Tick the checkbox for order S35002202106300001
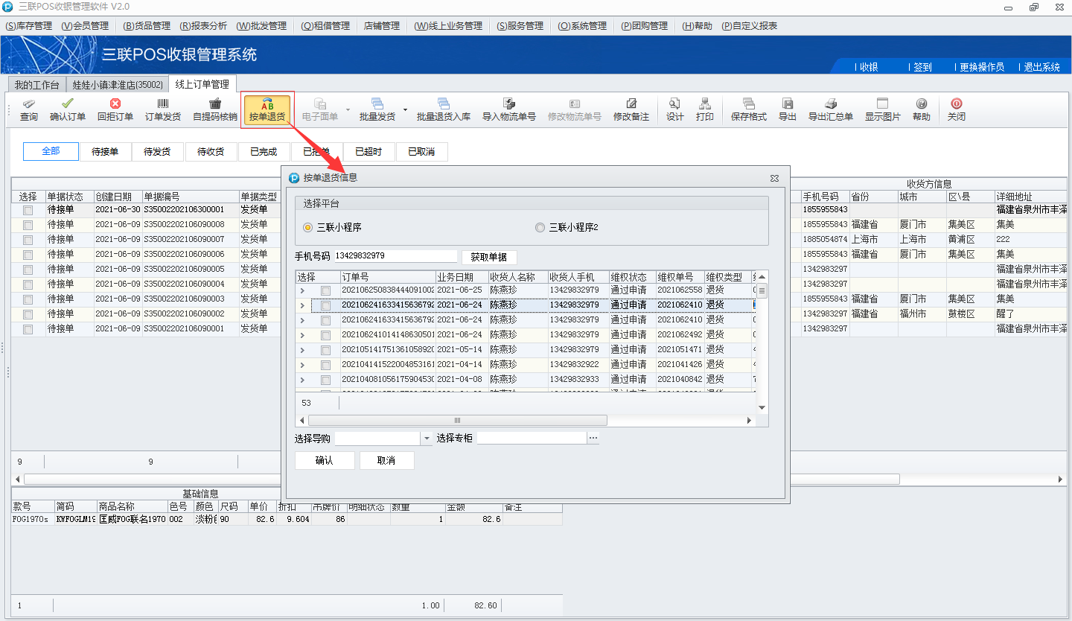1072x621 pixels. [x=28, y=210]
